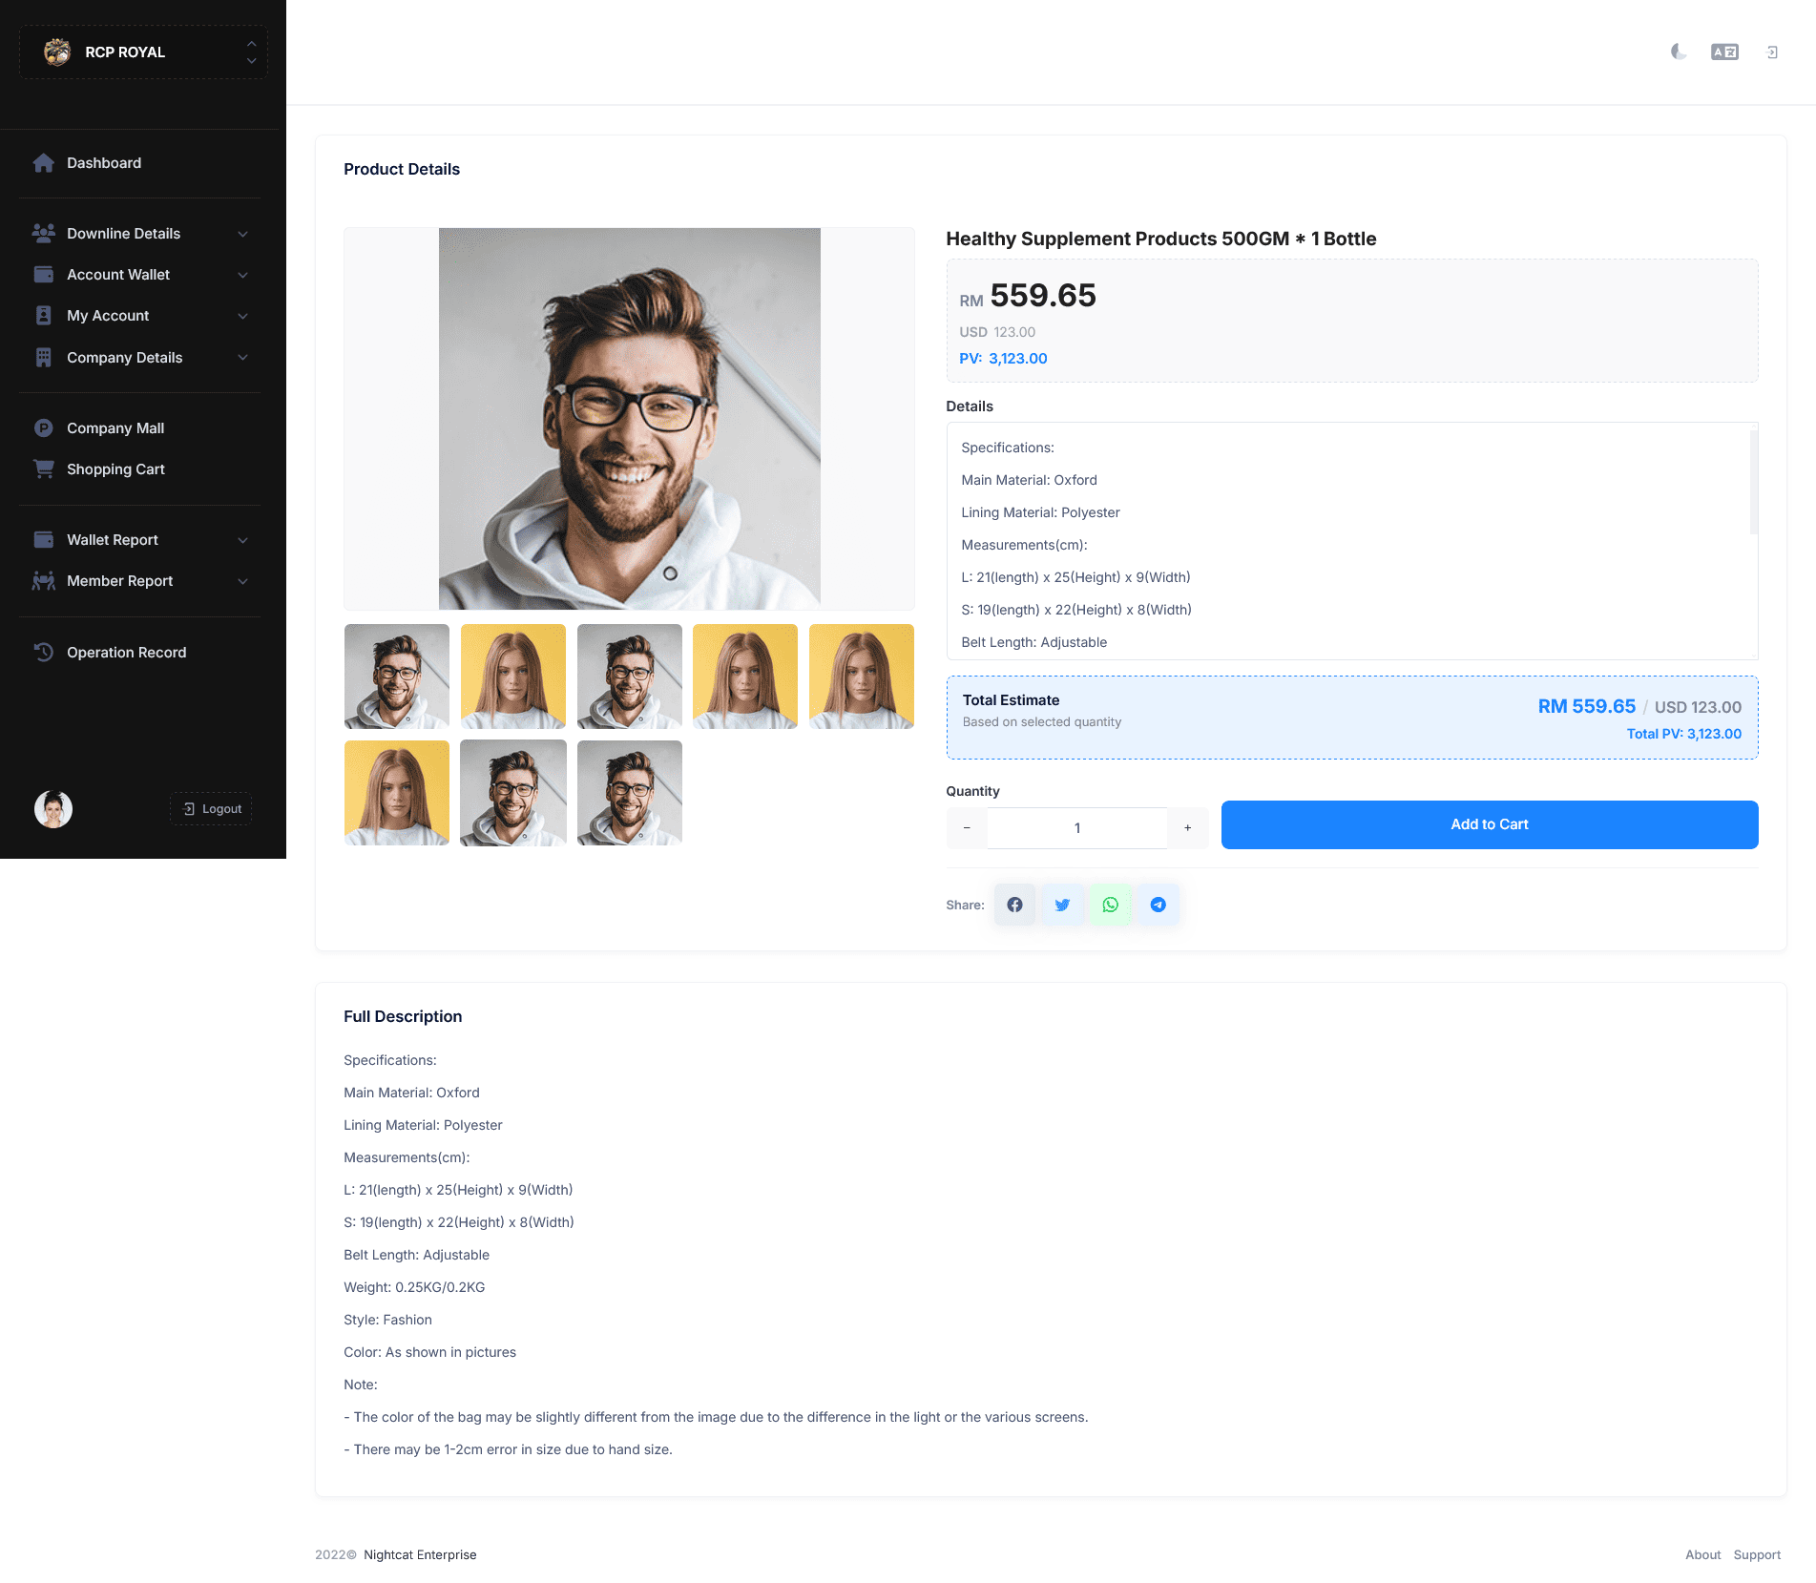Click the sidebar user profile avatar

click(x=53, y=809)
